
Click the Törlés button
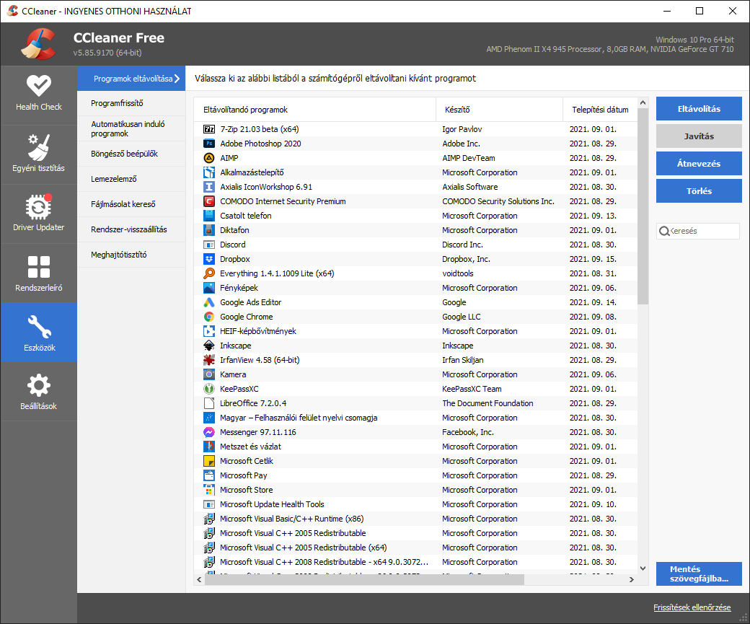tap(699, 191)
